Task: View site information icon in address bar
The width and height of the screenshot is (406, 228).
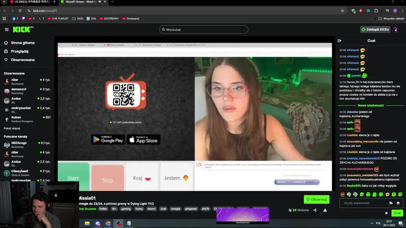Action: (29, 10)
